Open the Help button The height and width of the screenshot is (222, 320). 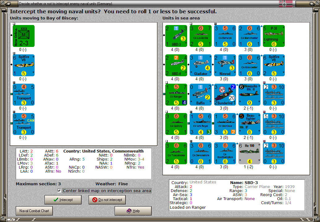pyautogui.click(x=133, y=211)
